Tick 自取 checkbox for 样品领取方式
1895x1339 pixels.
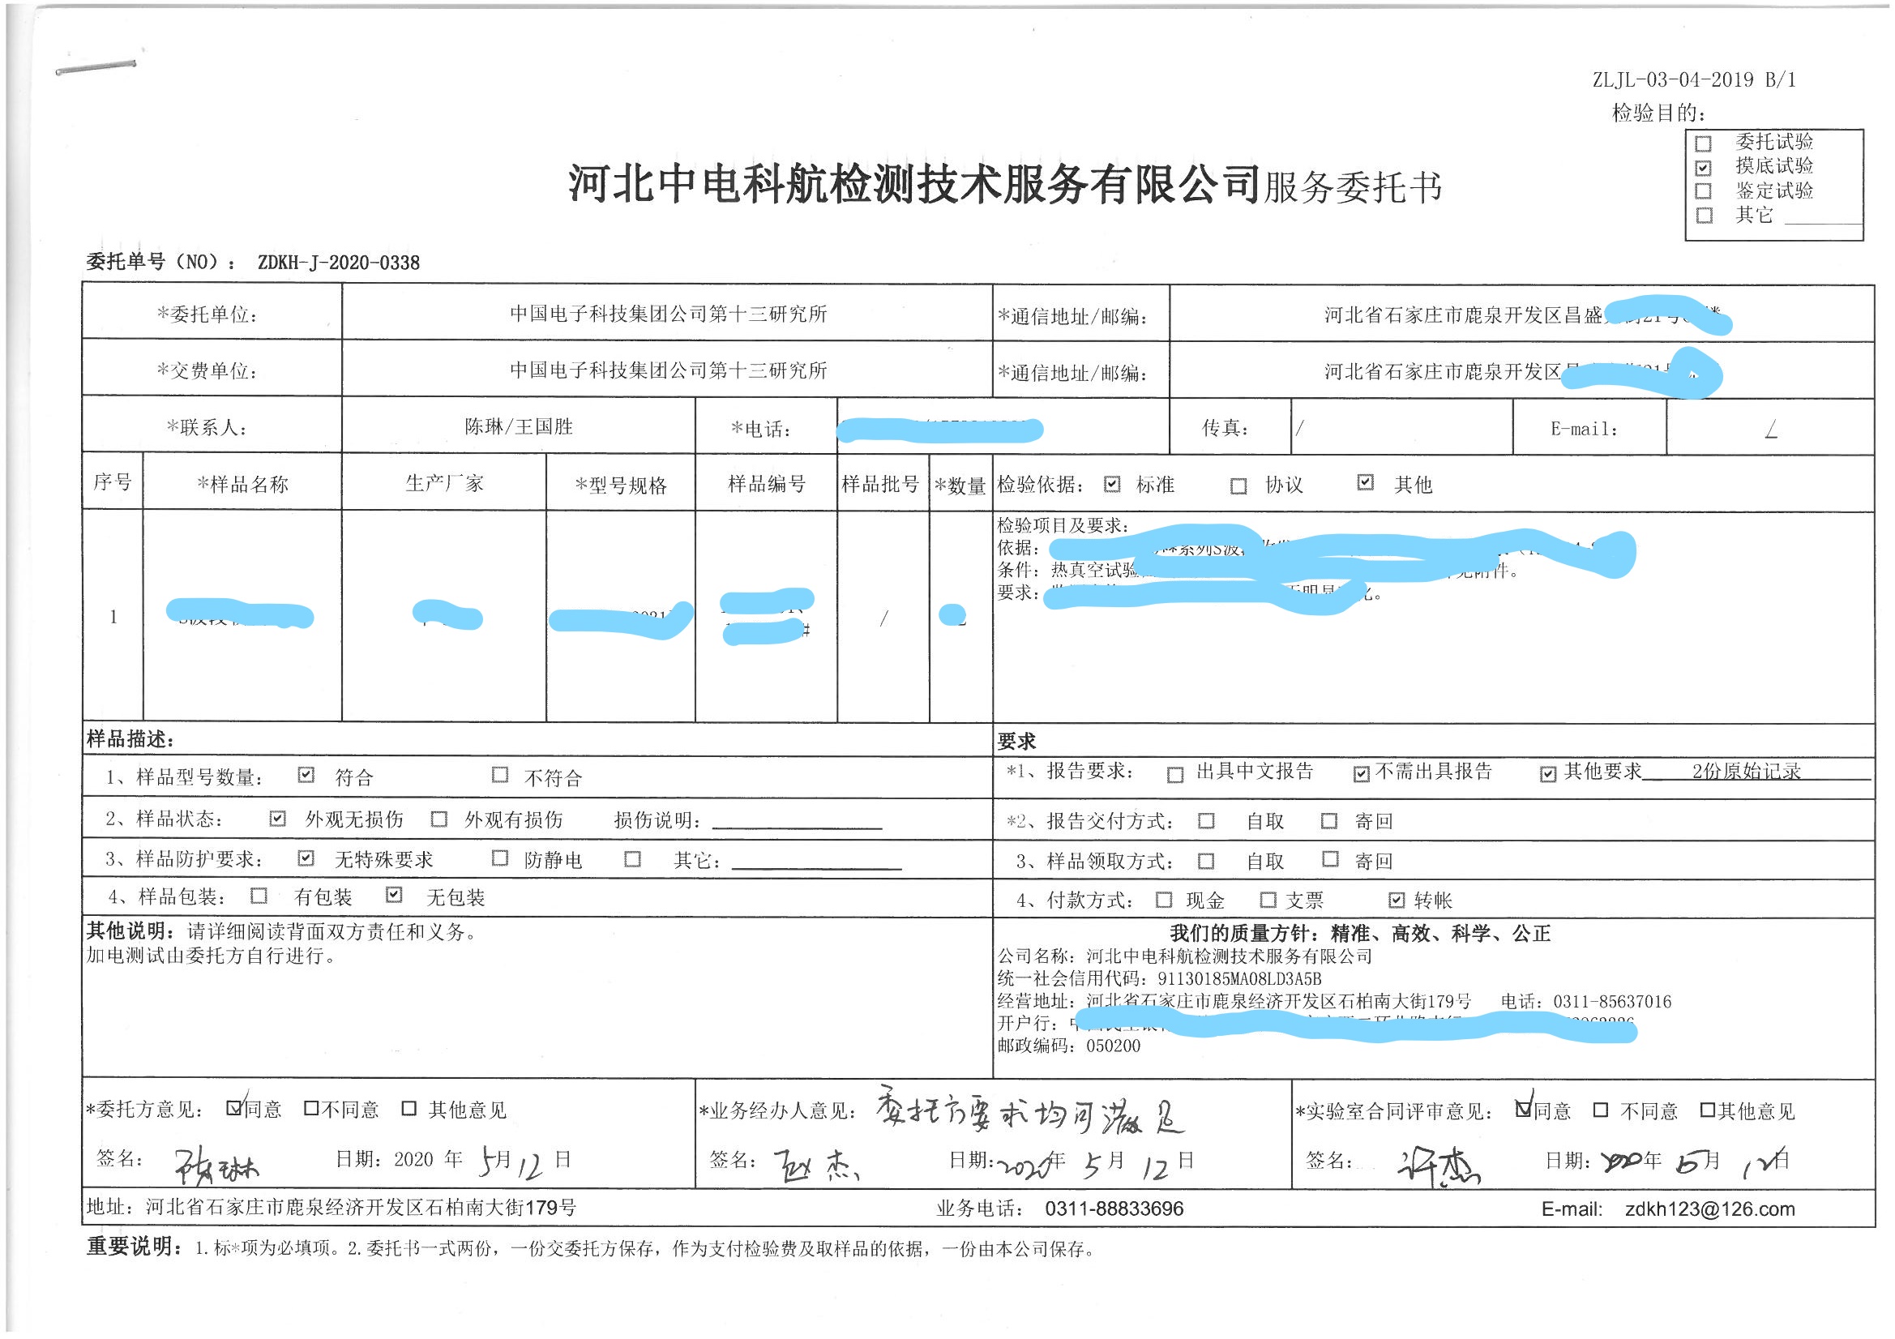pos(1206,861)
